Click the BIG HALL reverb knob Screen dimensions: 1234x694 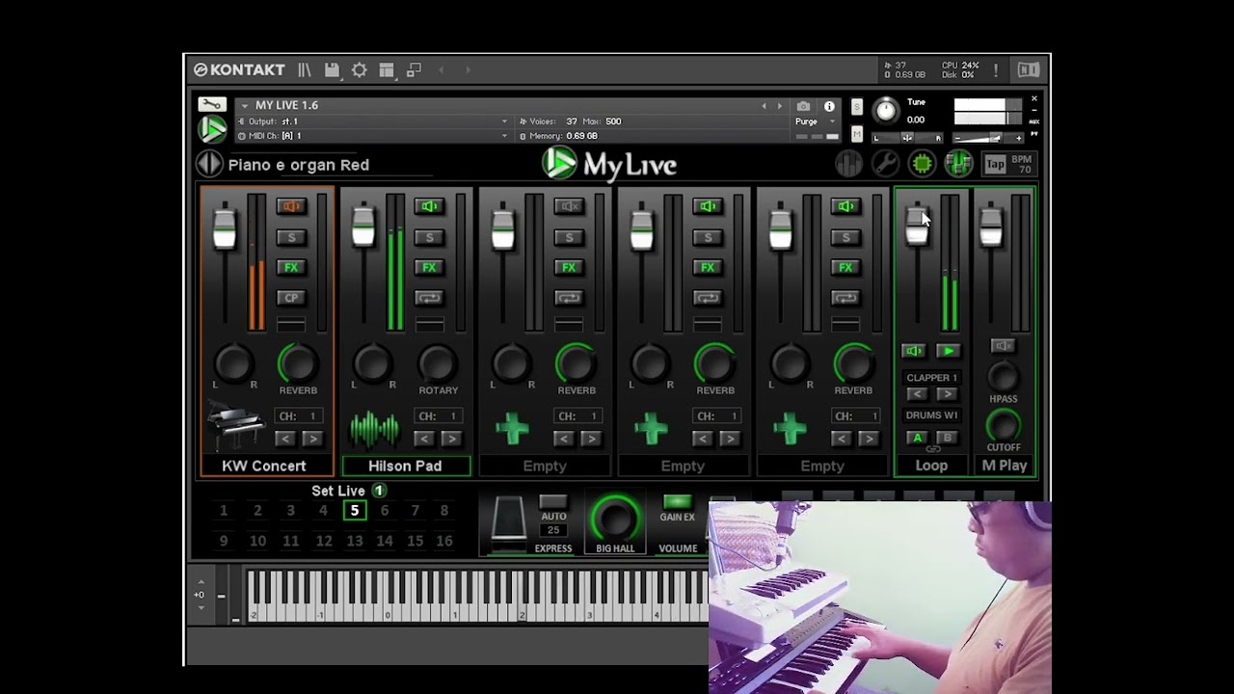[615, 519]
